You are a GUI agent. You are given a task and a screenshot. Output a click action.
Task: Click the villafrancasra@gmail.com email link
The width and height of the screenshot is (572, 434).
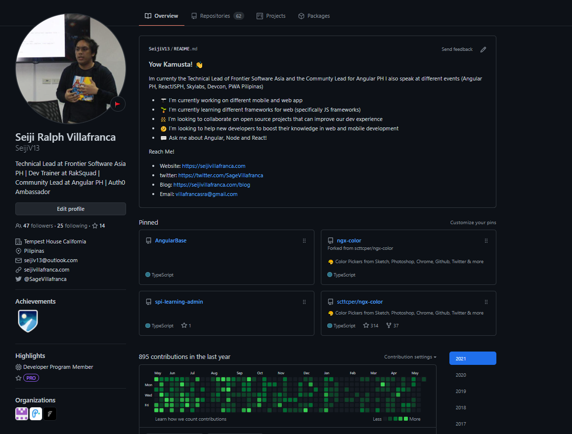tap(206, 194)
